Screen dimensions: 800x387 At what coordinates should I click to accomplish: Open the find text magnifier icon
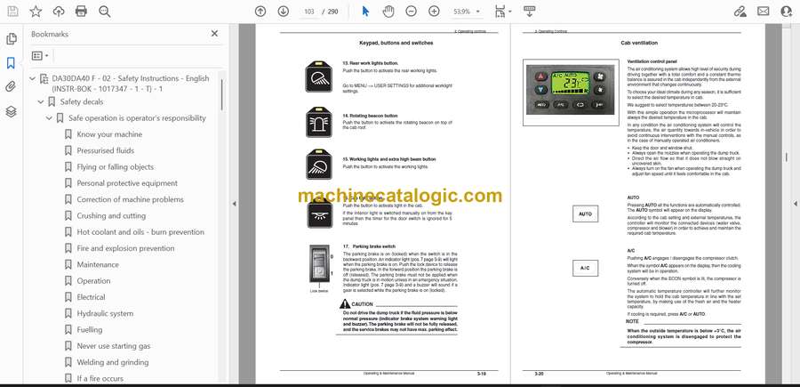(105, 12)
